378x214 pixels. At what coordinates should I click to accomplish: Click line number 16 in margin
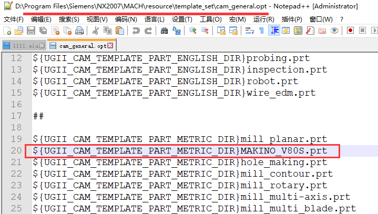16,104
